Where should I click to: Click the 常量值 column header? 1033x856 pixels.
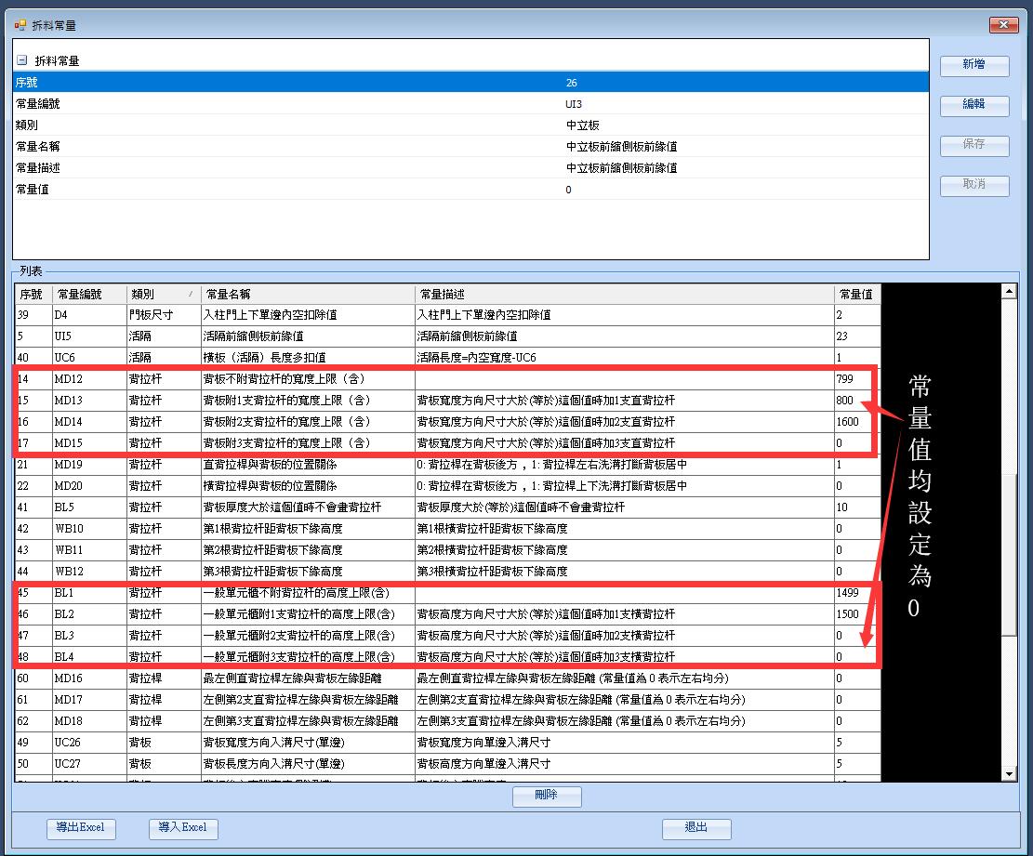(855, 295)
